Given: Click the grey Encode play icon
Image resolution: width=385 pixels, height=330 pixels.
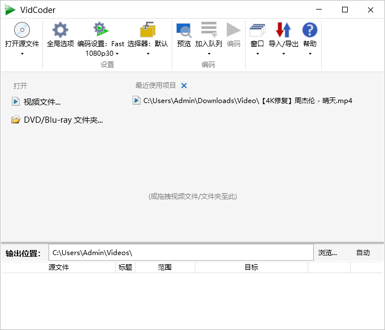Looking at the screenshot, I should (x=234, y=30).
